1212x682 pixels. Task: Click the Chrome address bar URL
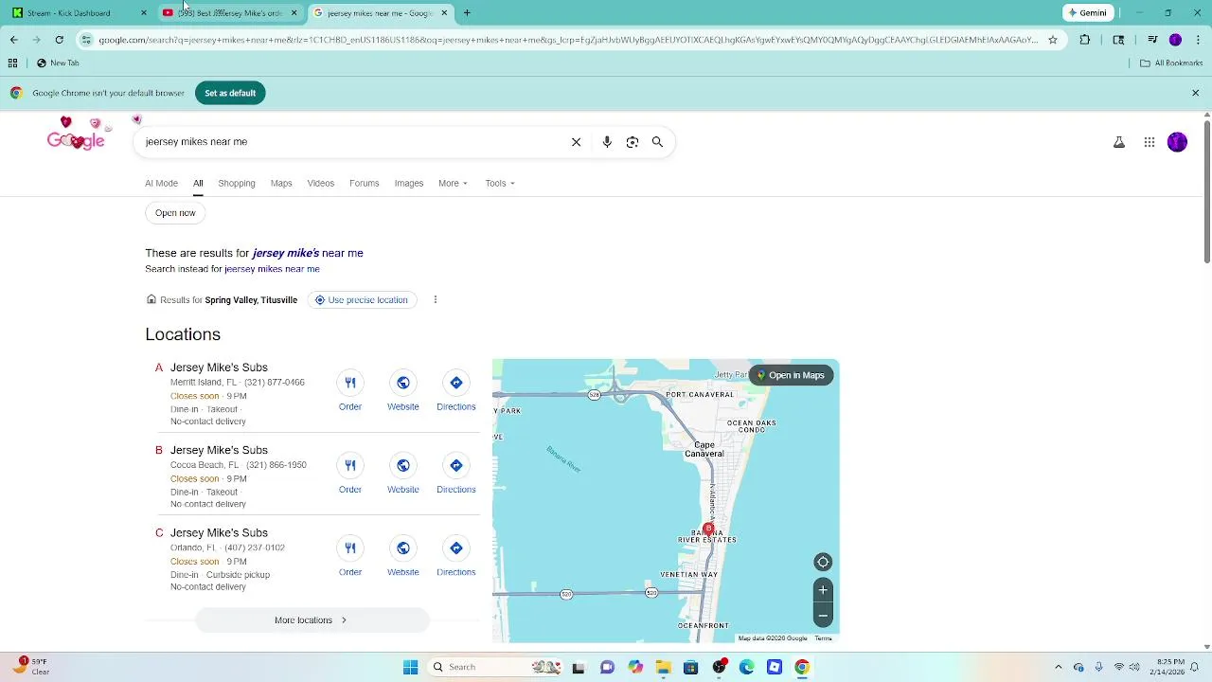[x=568, y=40]
